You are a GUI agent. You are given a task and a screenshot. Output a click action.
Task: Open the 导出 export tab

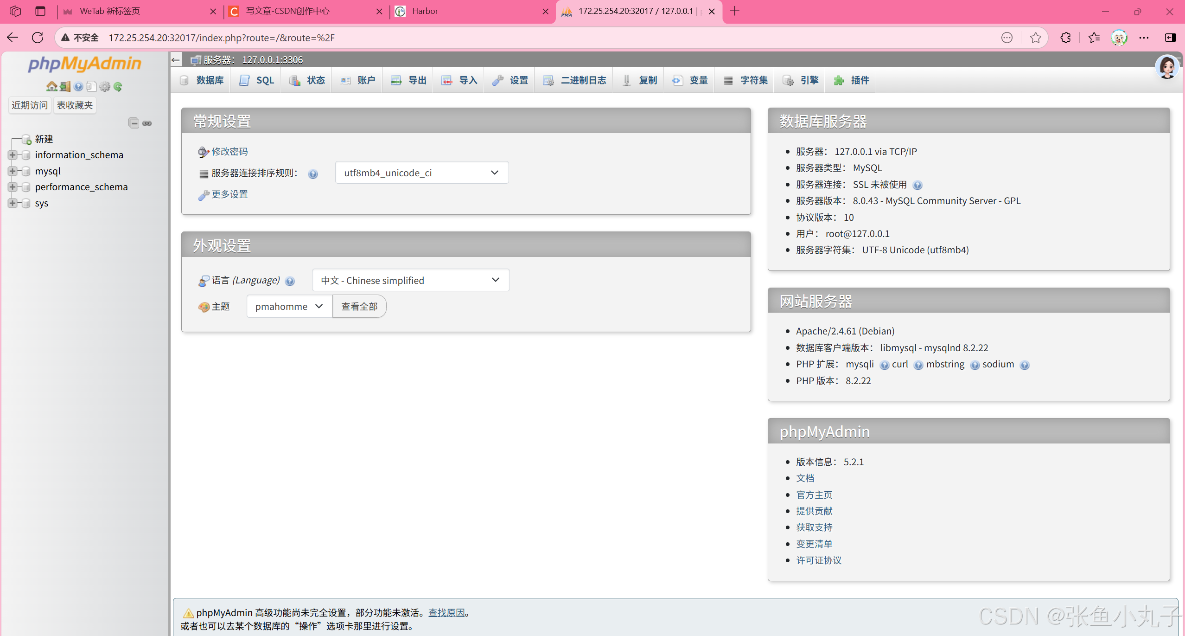pos(408,80)
